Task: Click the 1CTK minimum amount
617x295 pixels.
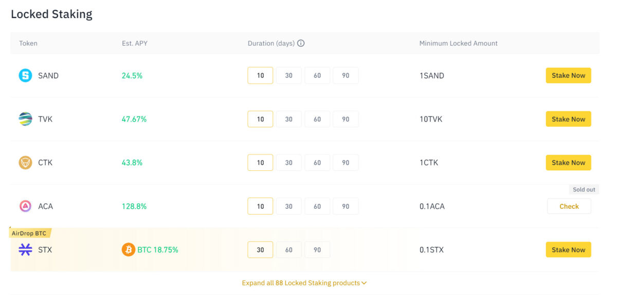Action: (x=429, y=163)
